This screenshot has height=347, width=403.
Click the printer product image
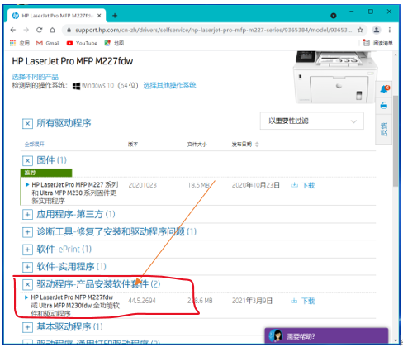pyautogui.click(x=335, y=77)
